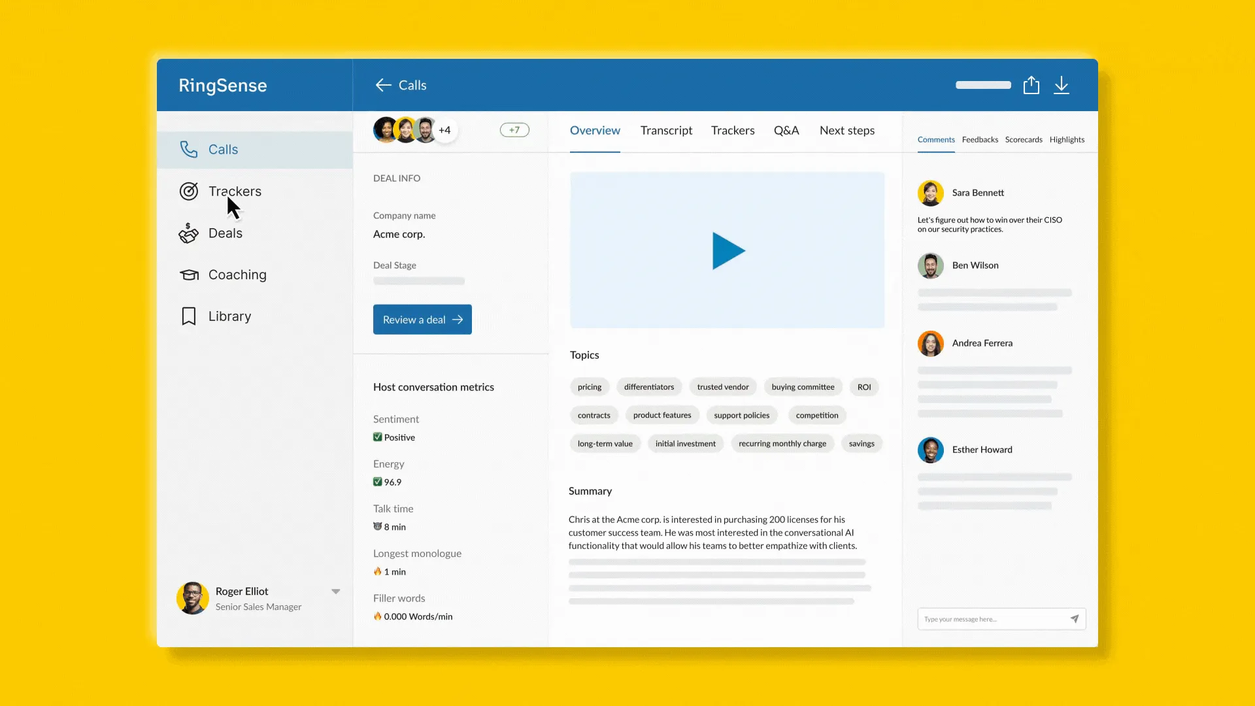The width and height of the screenshot is (1255, 706).
Task: Open the Library bookmark icon
Action: click(188, 316)
